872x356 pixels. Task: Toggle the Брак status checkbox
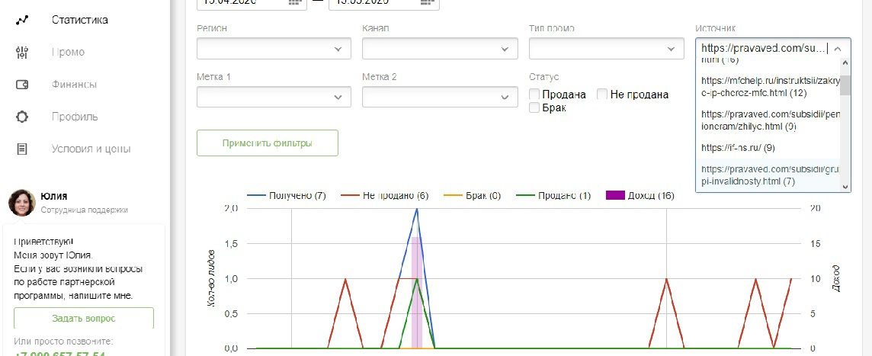pyautogui.click(x=535, y=108)
